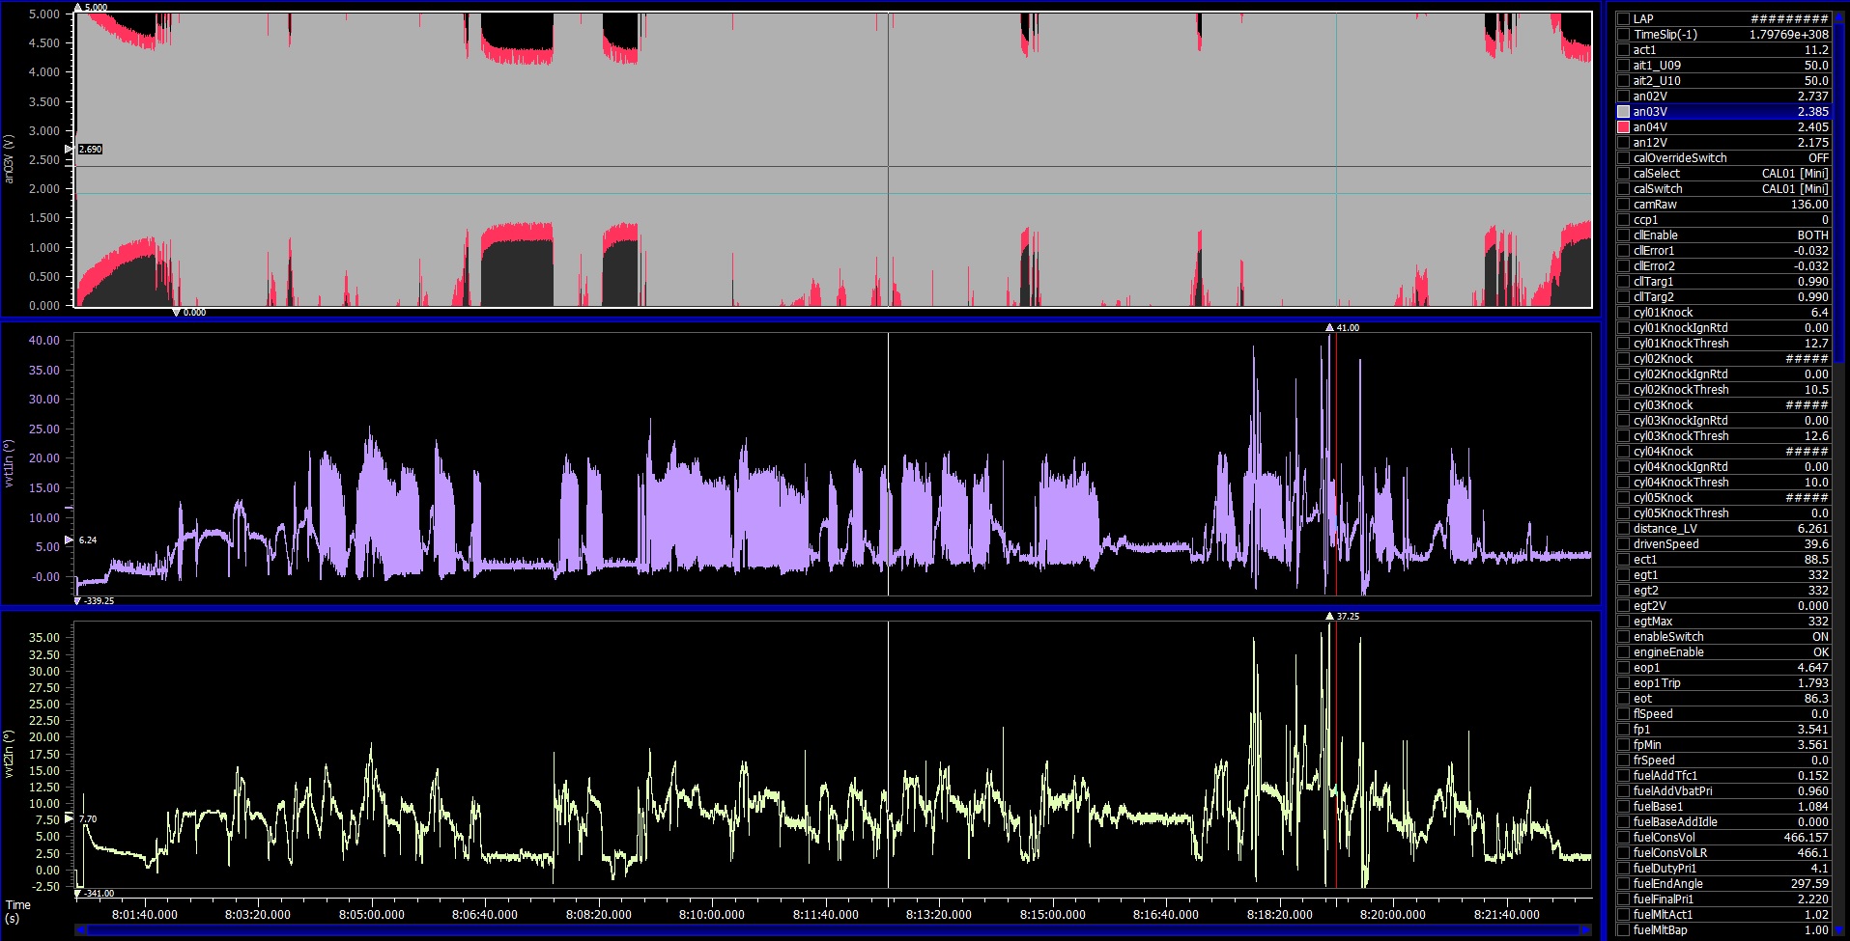Click the 0.000 triangle marker below the an03V chart

[176, 313]
